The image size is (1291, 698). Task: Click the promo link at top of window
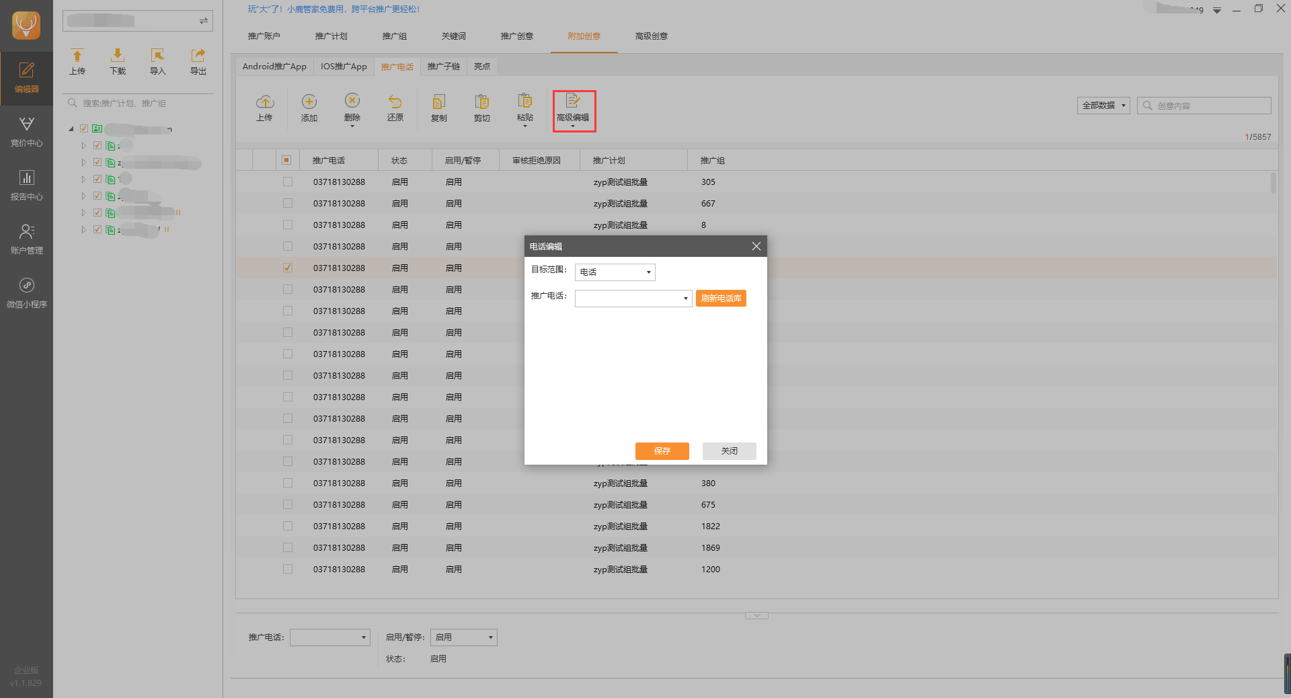(334, 9)
